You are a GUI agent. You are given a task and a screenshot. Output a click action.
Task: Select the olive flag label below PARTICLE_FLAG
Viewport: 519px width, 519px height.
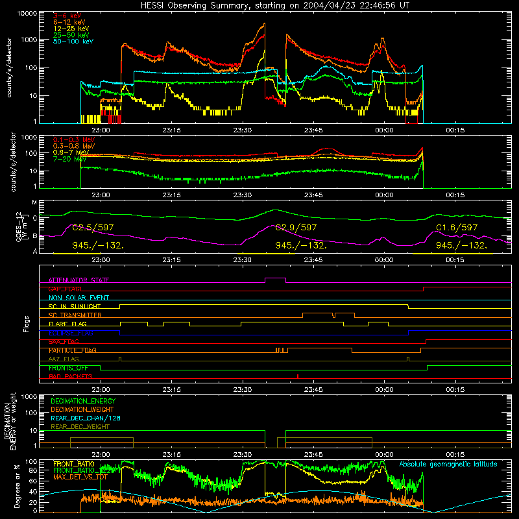click(x=64, y=359)
